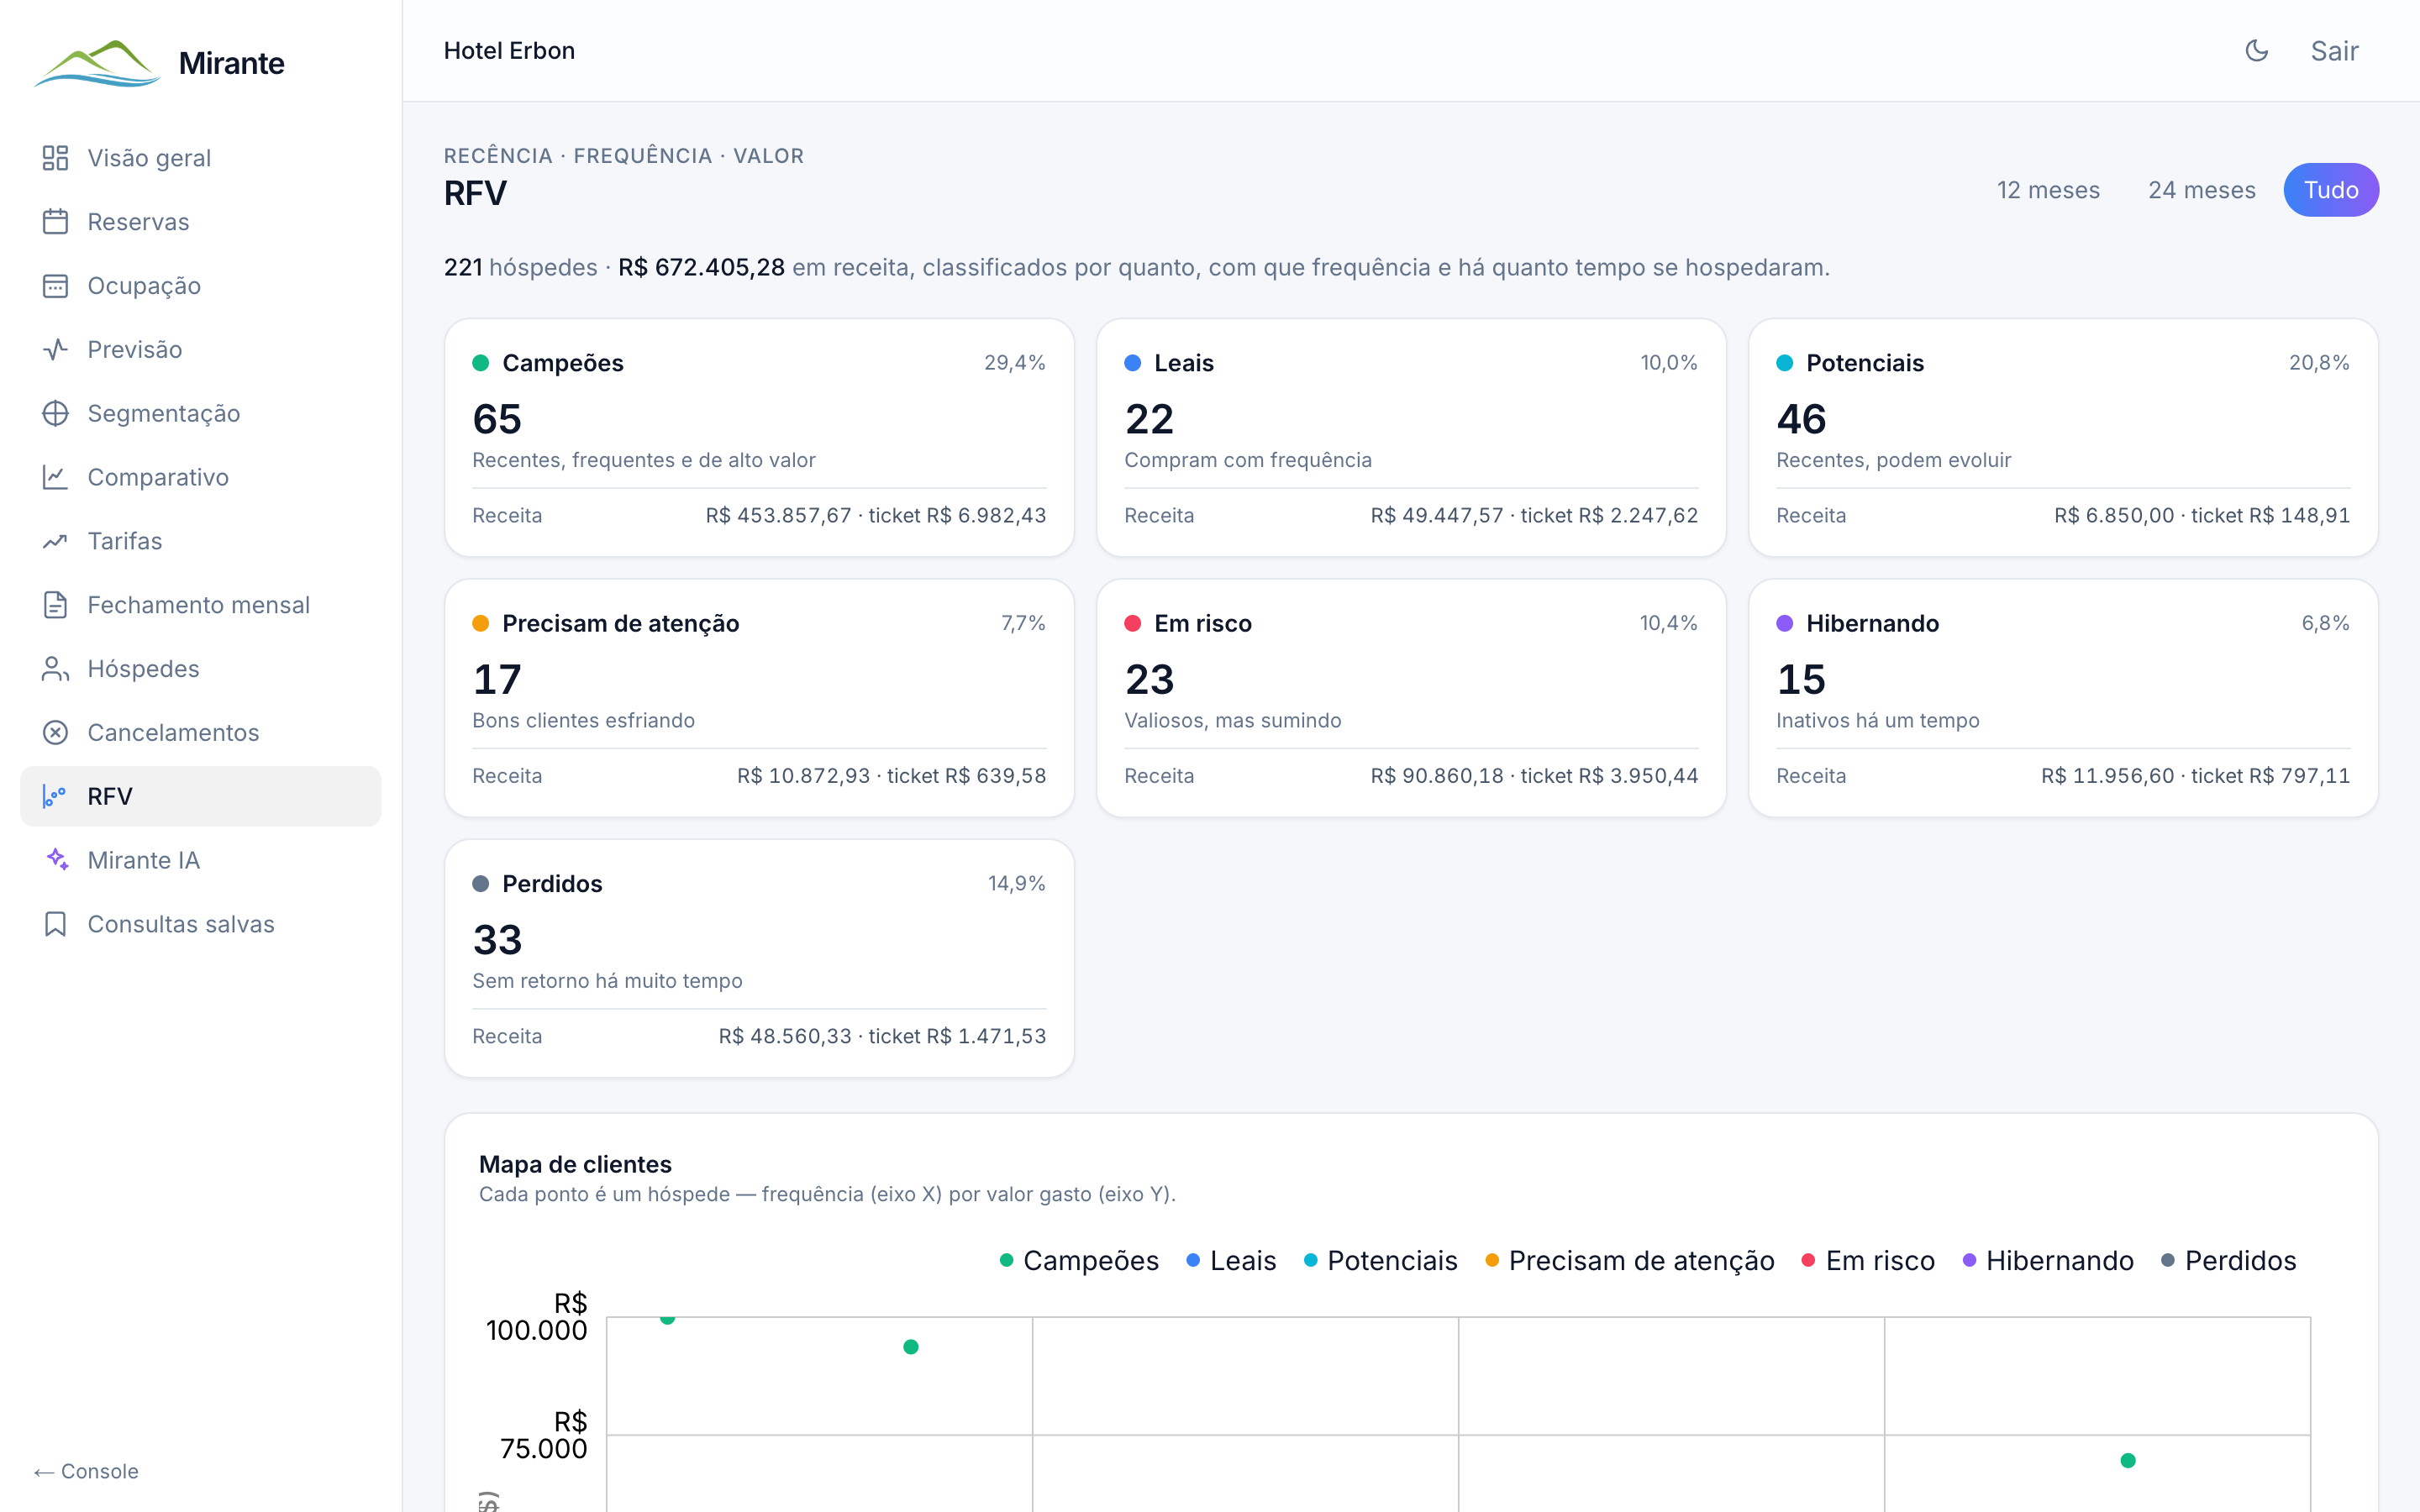2420x1512 pixels.
Task: Open the Reservas section
Action: 200,222
